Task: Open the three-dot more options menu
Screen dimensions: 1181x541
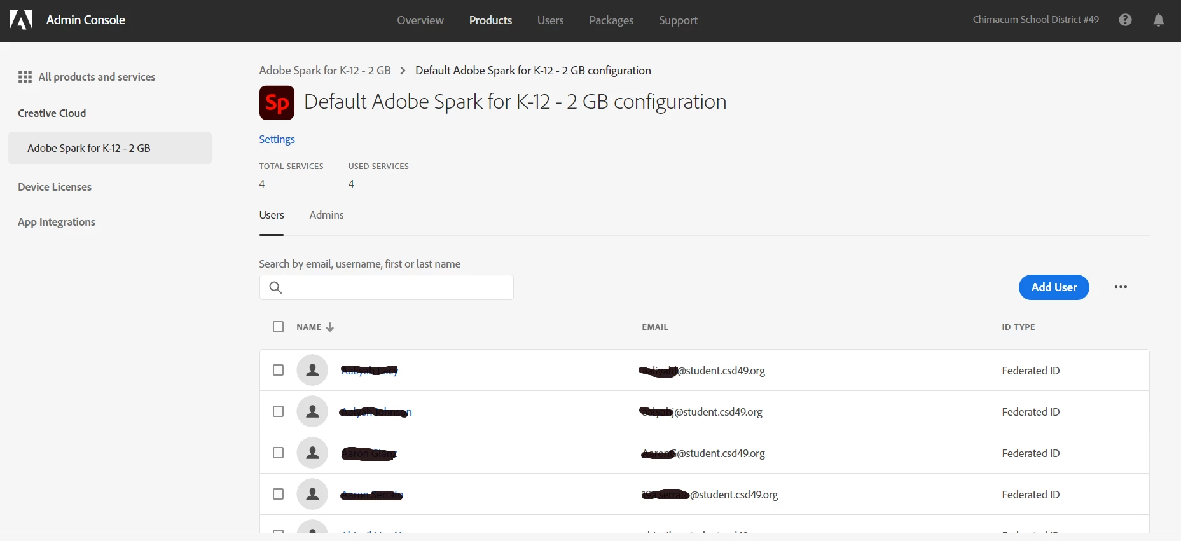Action: pos(1121,287)
